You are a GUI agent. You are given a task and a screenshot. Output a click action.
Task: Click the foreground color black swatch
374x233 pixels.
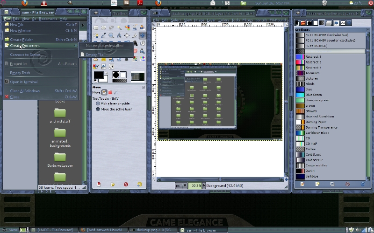(x=99, y=75)
